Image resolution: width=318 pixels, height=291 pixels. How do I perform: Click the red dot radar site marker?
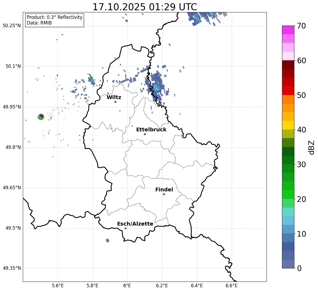tap(42, 116)
